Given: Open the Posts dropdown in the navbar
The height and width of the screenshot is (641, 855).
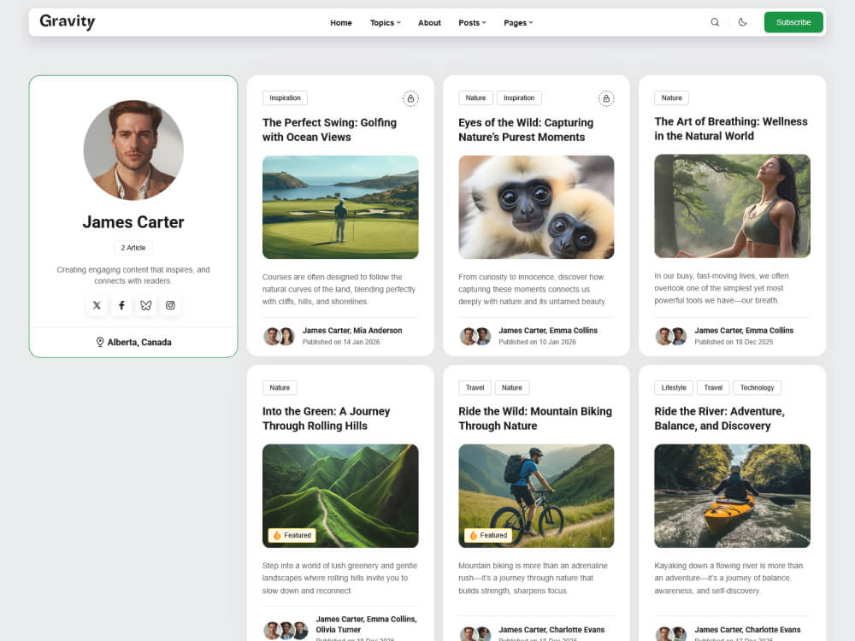Looking at the screenshot, I should pos(472,23).
